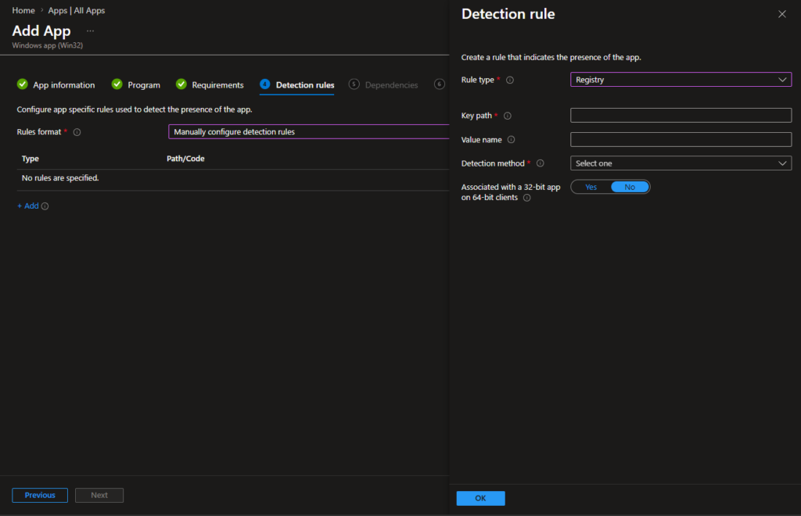Image resolution: width=801 pixels, height=516 pixels.
Task: Open the Detection method dropdown
Action: click(681, 163)
